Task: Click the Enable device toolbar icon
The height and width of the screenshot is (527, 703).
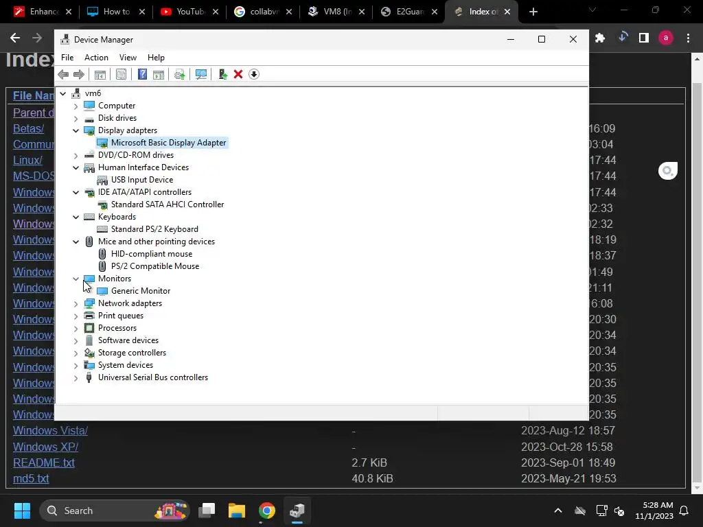Action: pos(223,74)
